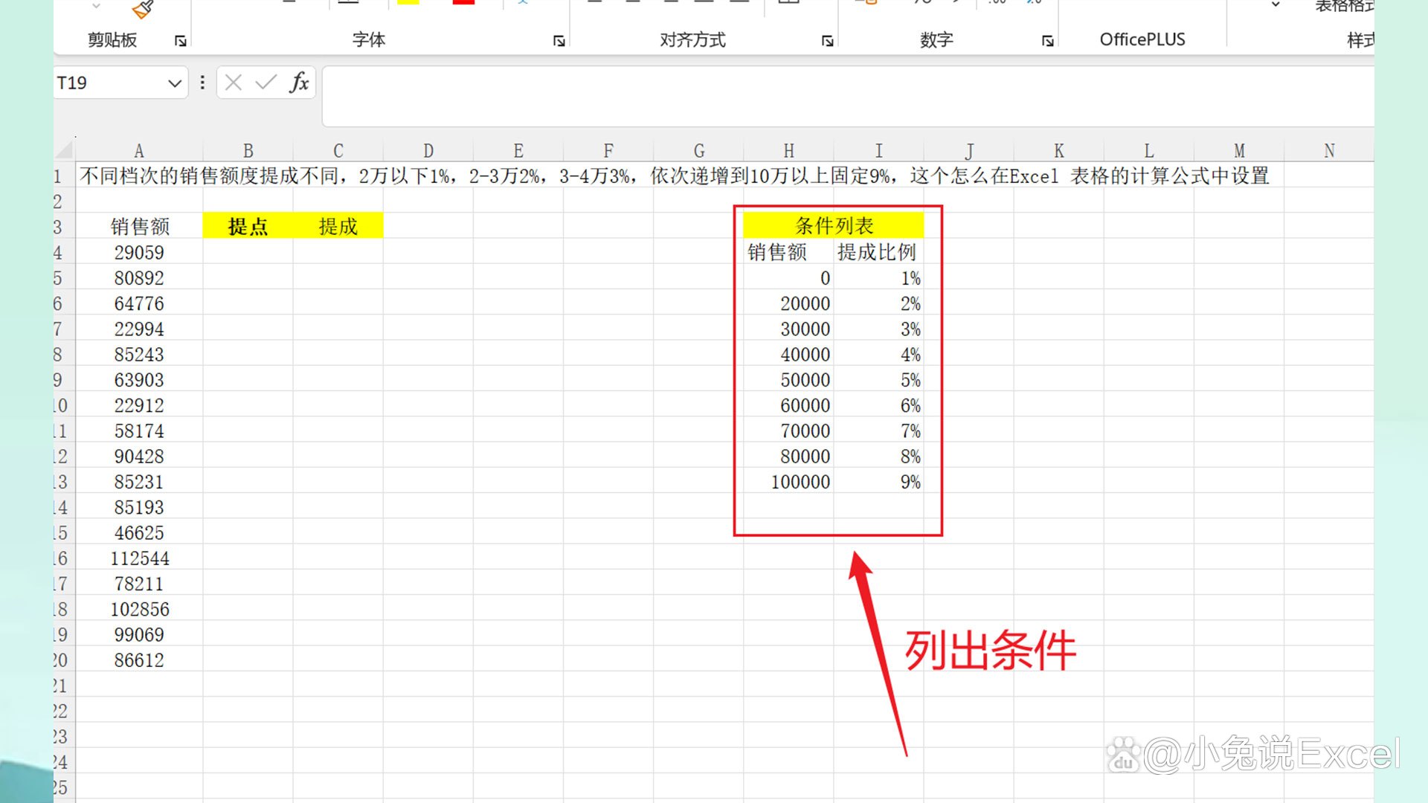The width and height of the screenshot is (1428, 803).
Task: Click the three-dot handle beside Name Box
Action: 202,83
